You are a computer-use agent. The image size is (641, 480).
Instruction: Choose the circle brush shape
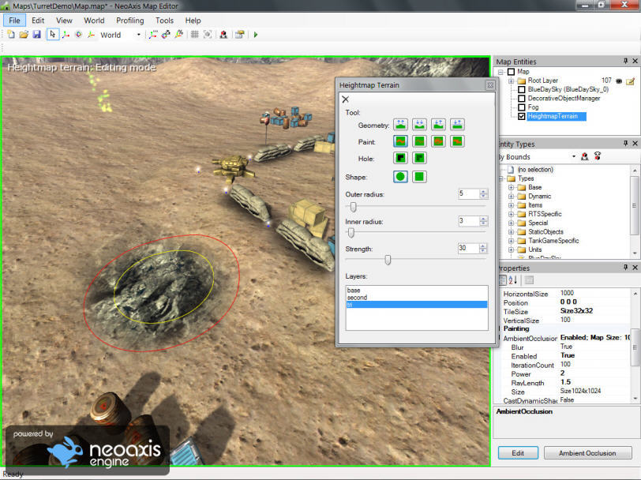pos(401,177)
